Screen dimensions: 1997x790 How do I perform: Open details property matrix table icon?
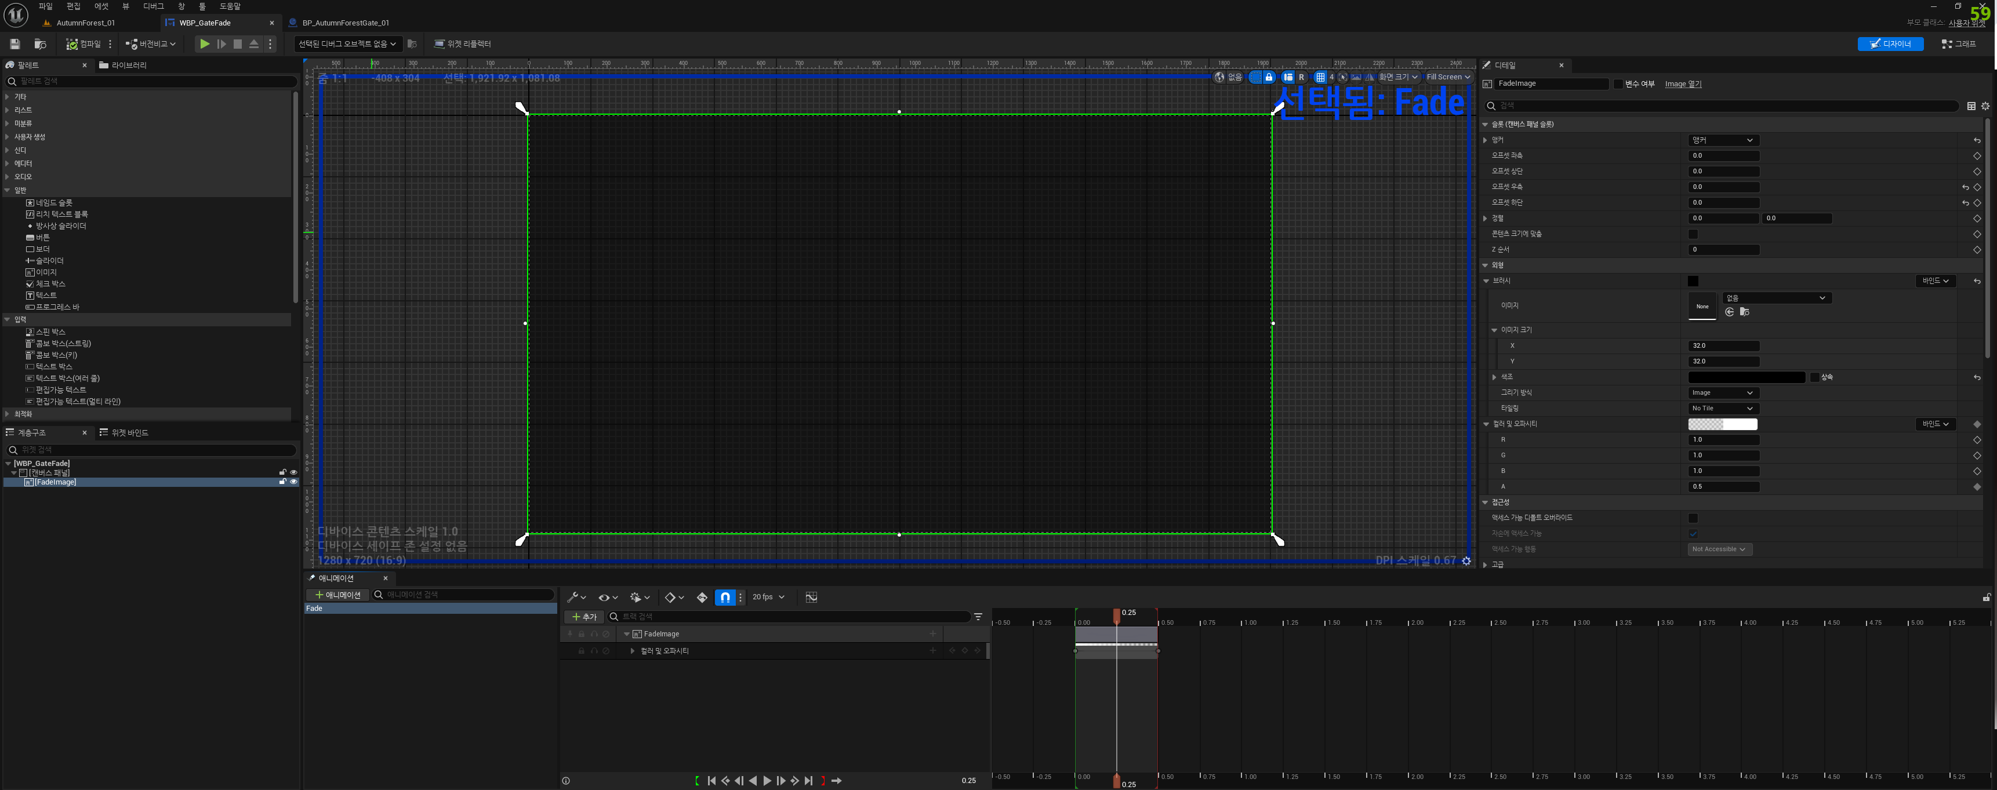pyautogui.click(x=1971, y=106)
